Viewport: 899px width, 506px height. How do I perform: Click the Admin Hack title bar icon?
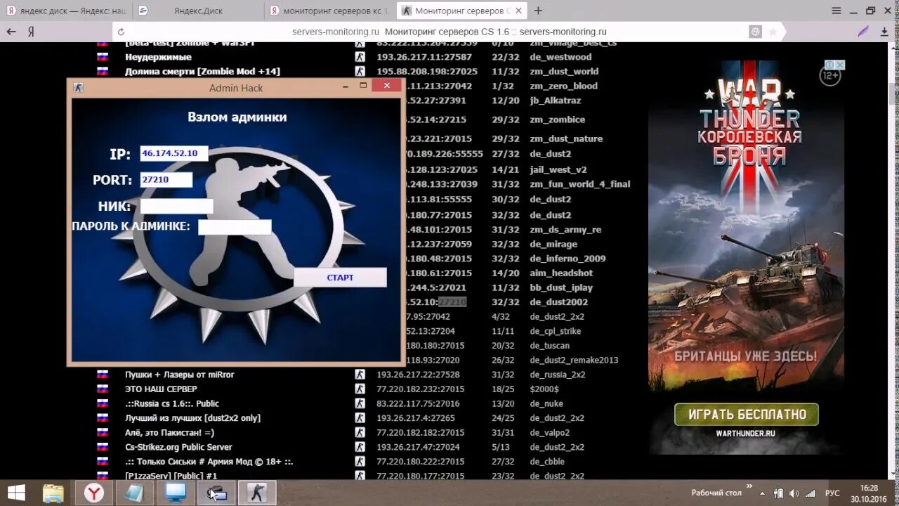[79, 87]
